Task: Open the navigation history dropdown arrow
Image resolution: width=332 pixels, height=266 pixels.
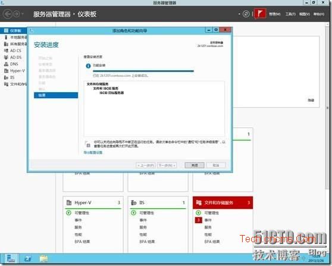Action: pyautogui.click(x=23, y=14)
